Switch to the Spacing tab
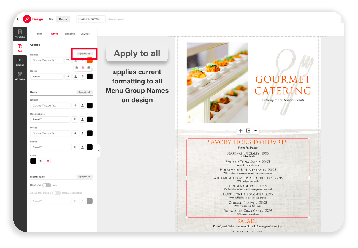This screenshot has height=248, width=358. coord(70,34)
